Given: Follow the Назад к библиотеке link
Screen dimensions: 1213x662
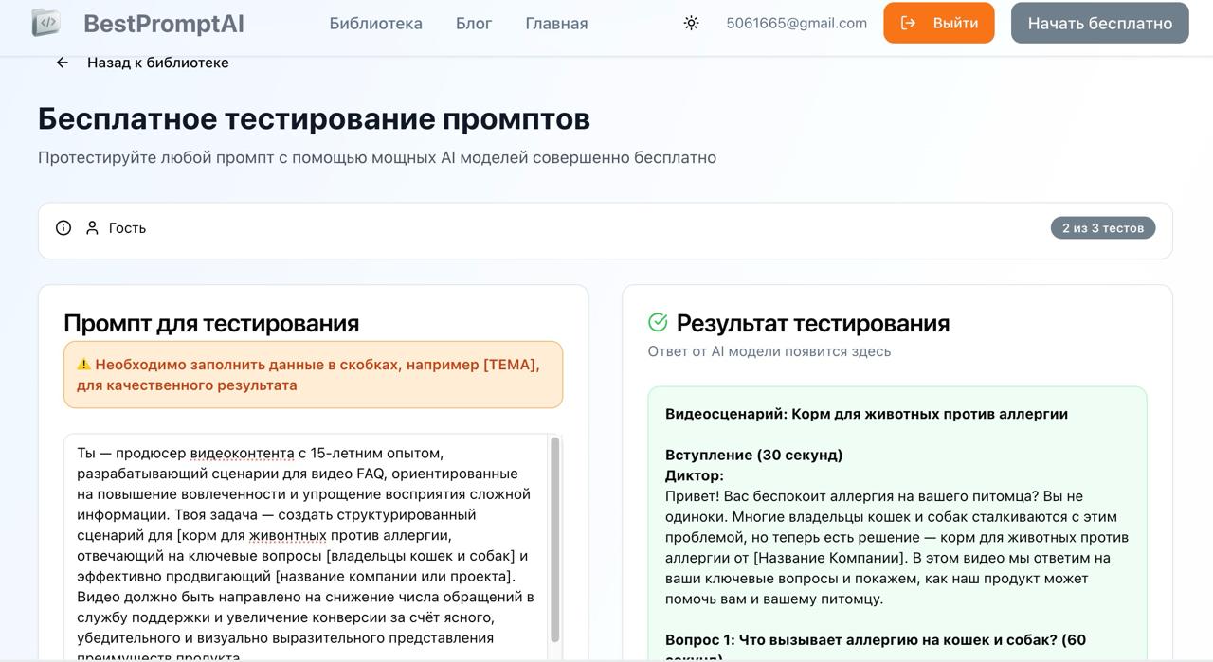Looking at the screenshot, I should click(x=157, y=62).
